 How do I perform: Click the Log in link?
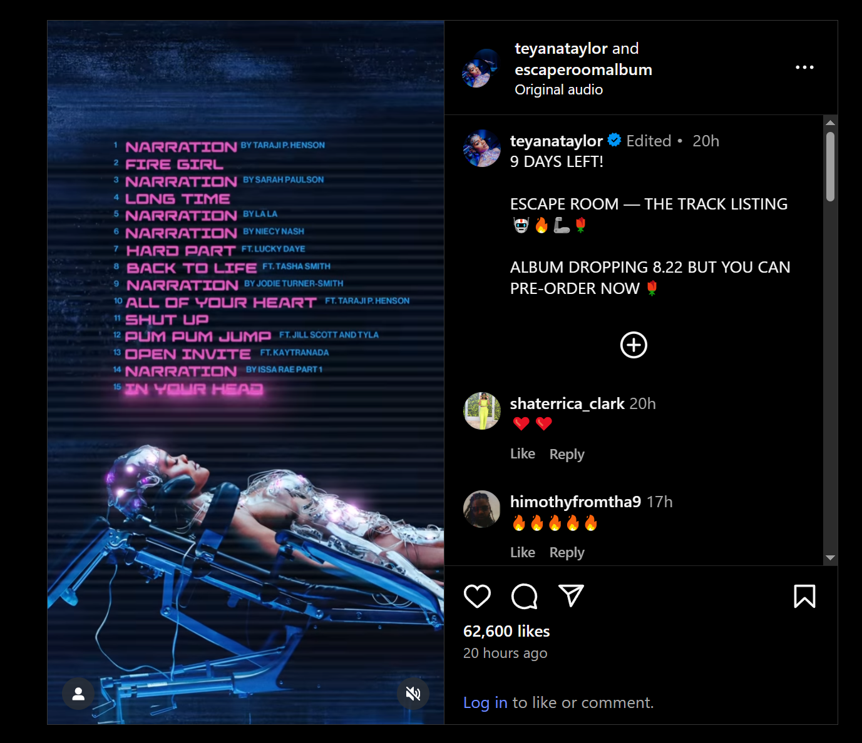tap(485, 703)
